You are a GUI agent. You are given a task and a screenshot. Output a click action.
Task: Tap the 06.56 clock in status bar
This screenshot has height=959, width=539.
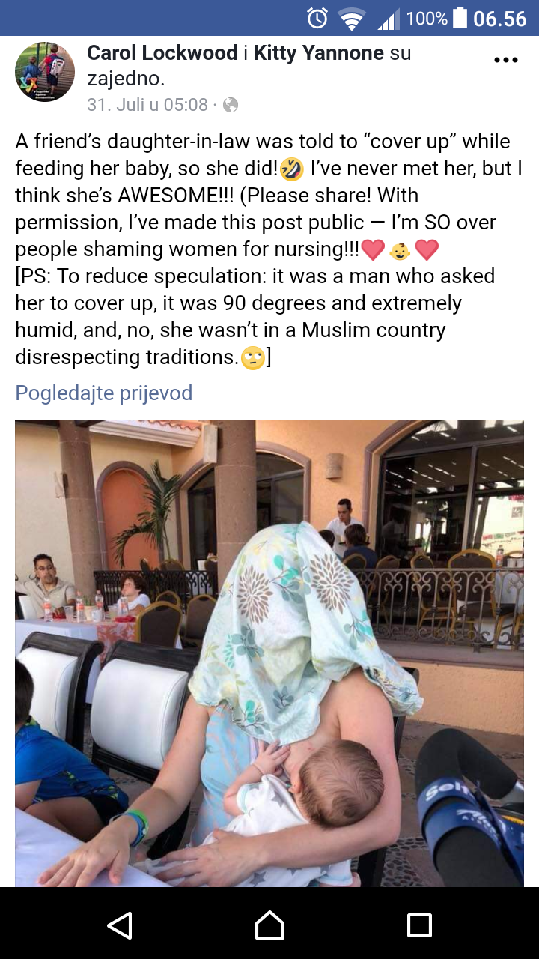tap(500, 19)
